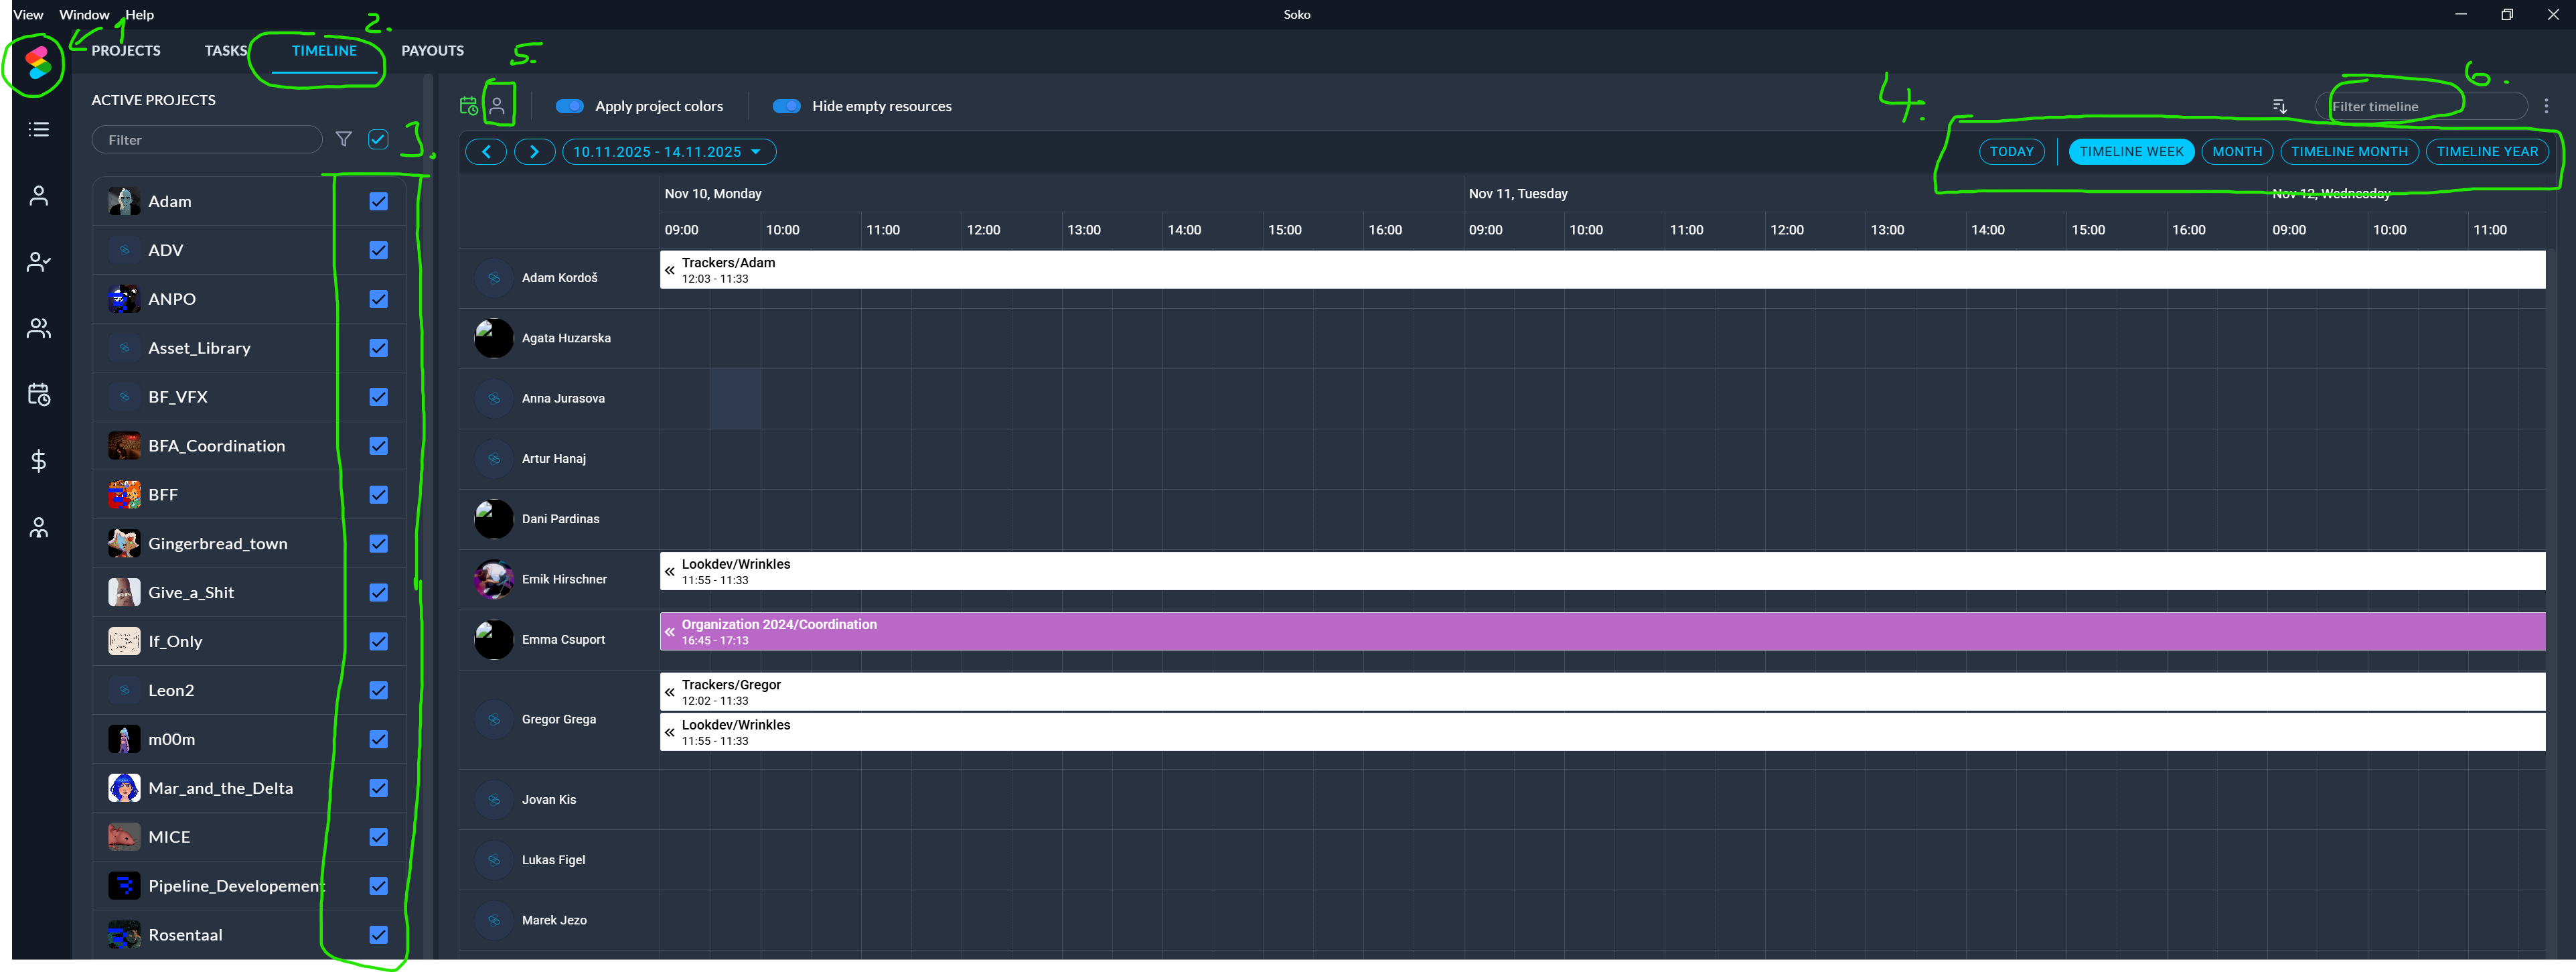Image resolution: width=2576 pixels, height=972 pixels.
Task: Switch timeline to the user view icon
Action: pos(497,106)
